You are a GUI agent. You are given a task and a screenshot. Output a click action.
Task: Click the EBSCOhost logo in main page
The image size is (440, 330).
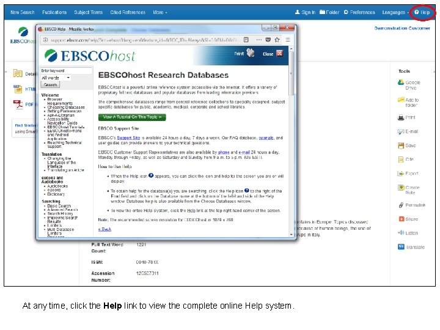click(23, 35)
